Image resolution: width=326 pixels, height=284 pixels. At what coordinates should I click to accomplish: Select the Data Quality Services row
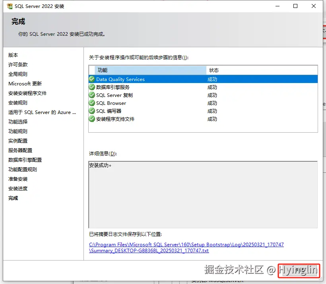(203, 79)
